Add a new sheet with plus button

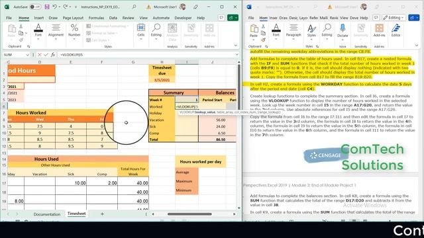[102, 214]
